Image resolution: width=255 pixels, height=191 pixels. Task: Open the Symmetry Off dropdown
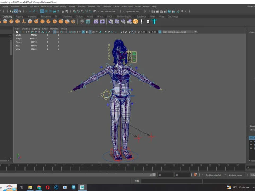click(x=133, y=11)
